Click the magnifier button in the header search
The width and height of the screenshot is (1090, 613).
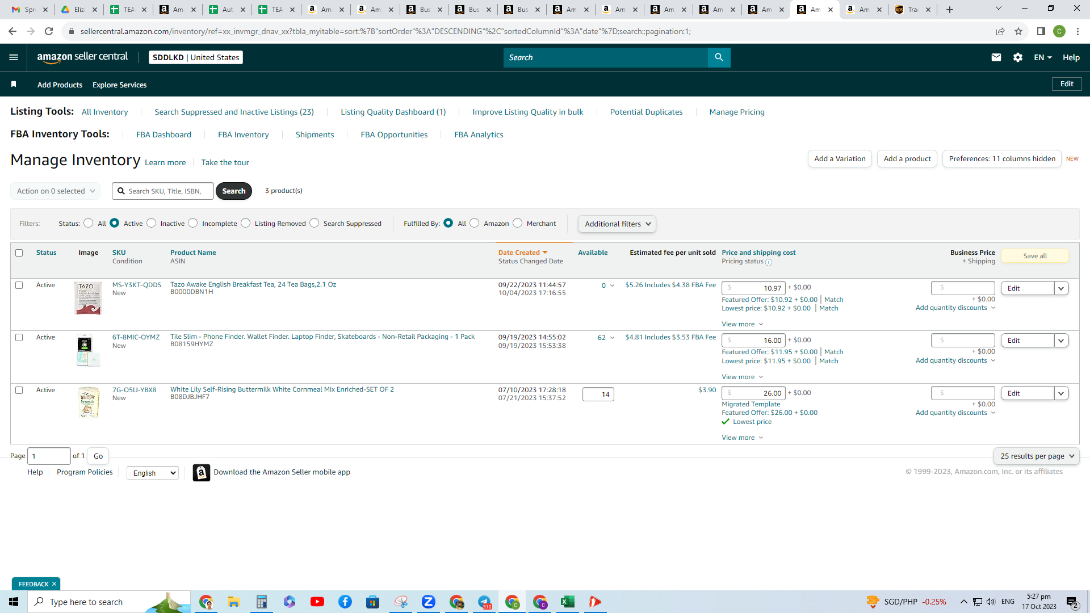tap(719, 57)
